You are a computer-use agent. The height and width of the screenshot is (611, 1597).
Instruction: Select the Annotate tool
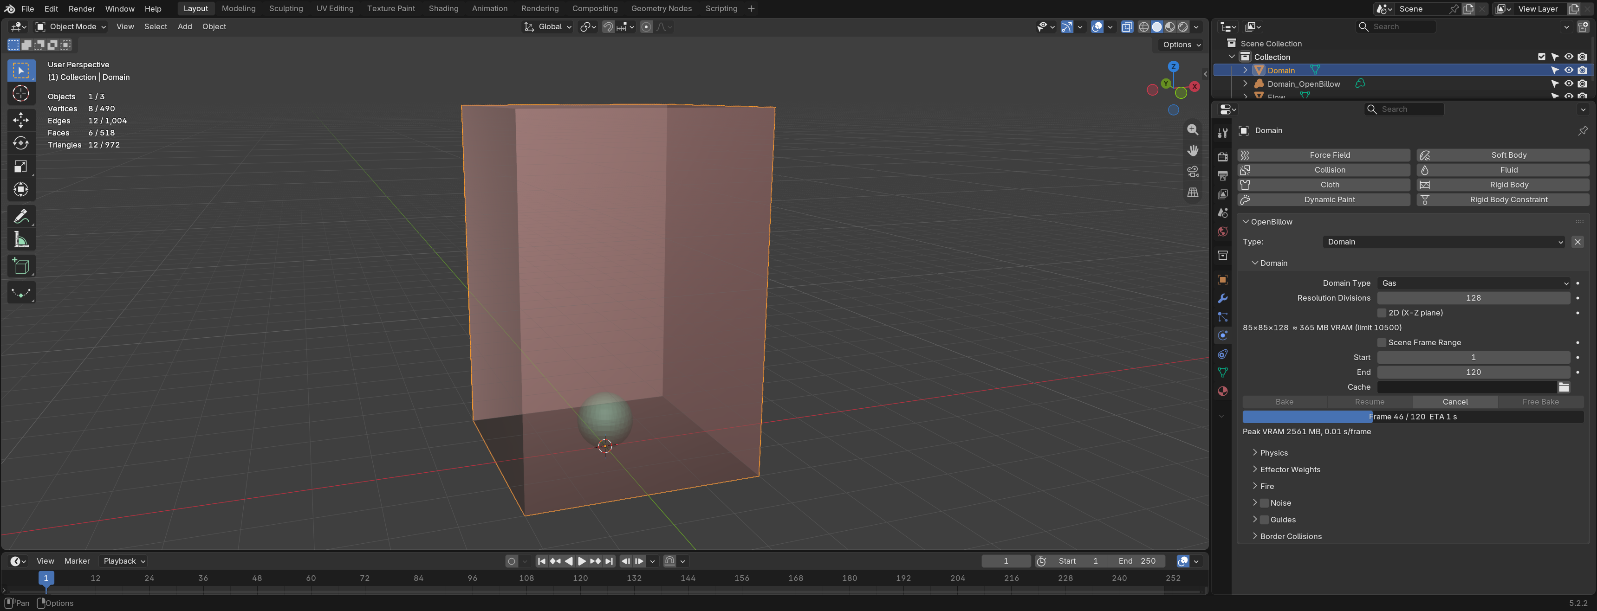pyautogui.click(x=21, y=216)
